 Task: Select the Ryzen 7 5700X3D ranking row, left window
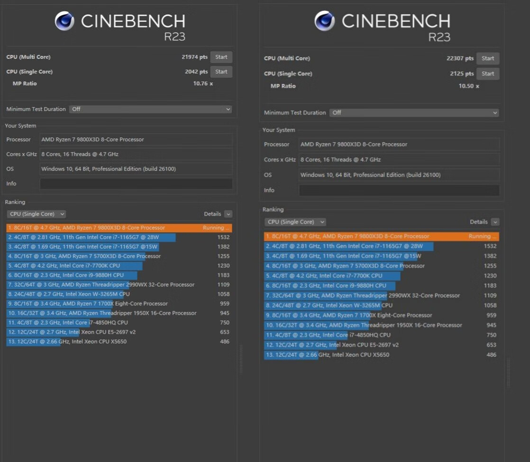(x=119, y=256)
